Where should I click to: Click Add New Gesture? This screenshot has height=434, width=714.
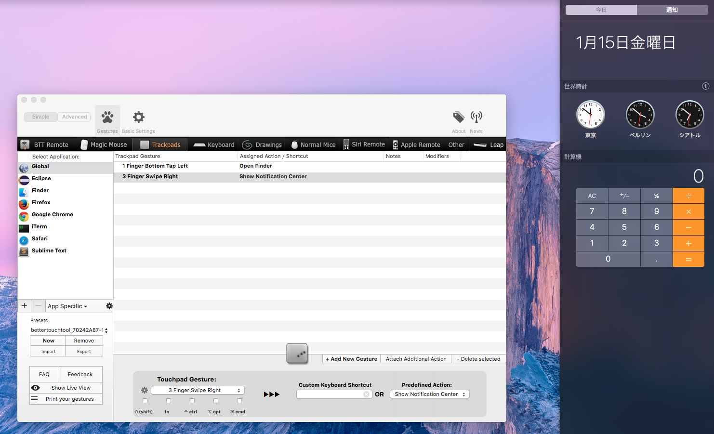point(351,359)
